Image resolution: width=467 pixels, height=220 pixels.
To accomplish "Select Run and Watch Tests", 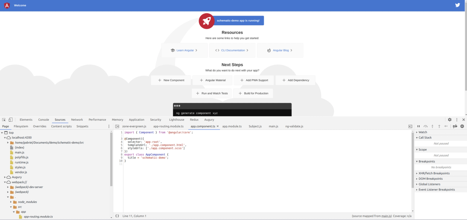I will click(x=212, y=93).
